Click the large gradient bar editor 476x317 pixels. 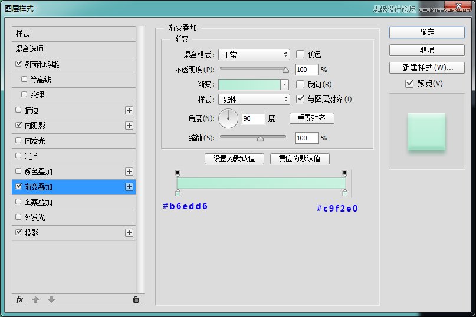click(x=261, y=183)
